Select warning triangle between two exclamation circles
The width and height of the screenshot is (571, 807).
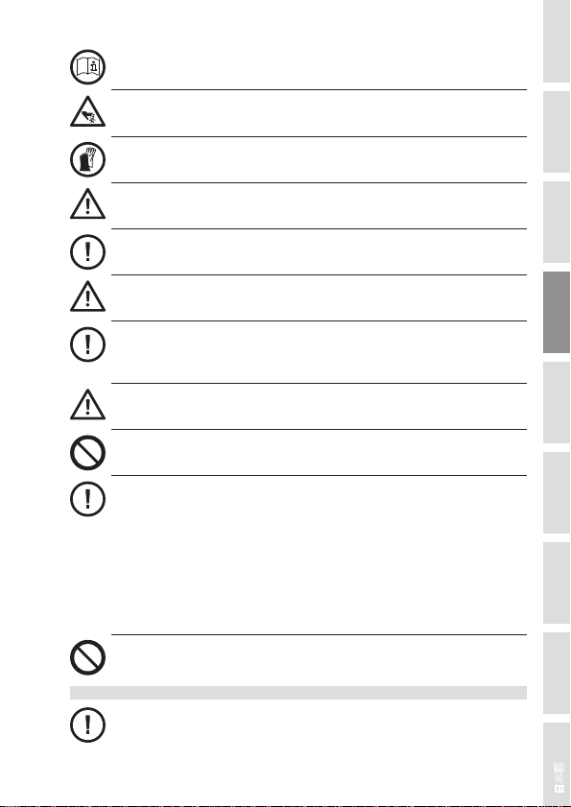[x=87, y=297]
